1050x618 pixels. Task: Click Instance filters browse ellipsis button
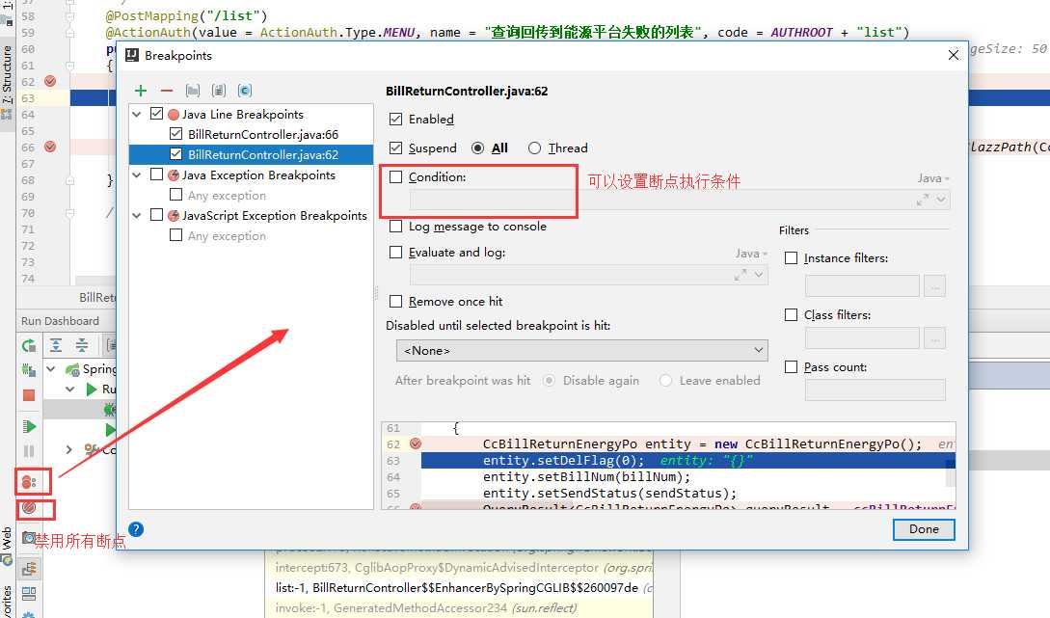pos(935,286)
